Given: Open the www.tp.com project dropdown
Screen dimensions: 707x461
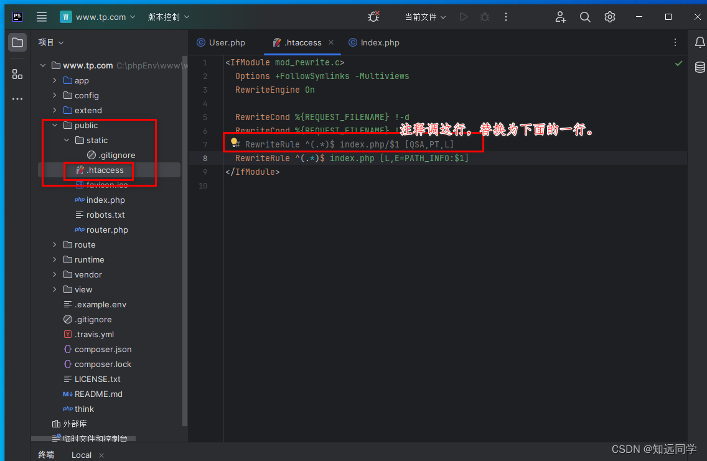Looking at the screenshot, I should point(97,17).
